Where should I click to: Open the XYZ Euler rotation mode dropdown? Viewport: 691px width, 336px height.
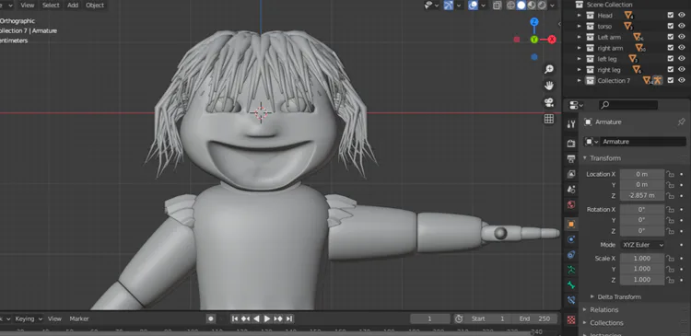pos(642,244)
